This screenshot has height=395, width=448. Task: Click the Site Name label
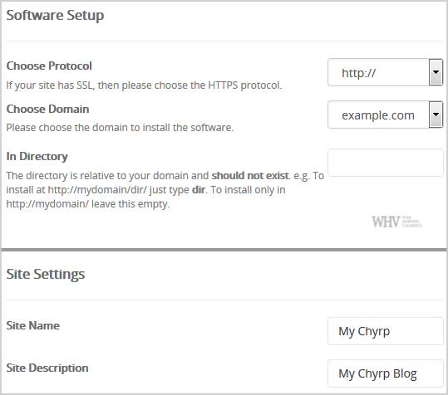[33, 325]
